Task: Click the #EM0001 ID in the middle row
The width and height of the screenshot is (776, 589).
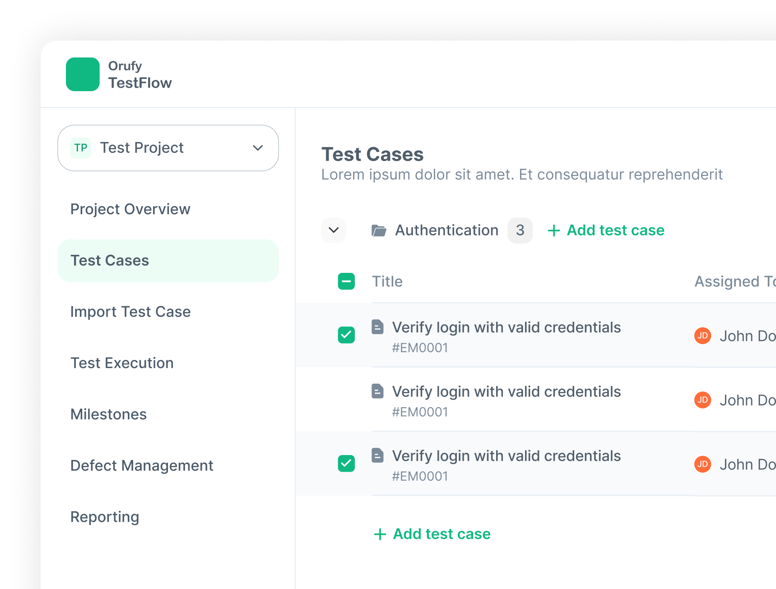Action: [x=420, y=412]
